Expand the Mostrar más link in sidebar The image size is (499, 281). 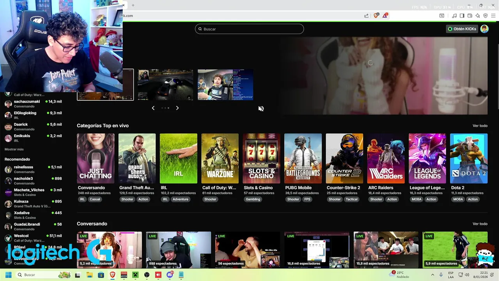(x=14, y=149)
